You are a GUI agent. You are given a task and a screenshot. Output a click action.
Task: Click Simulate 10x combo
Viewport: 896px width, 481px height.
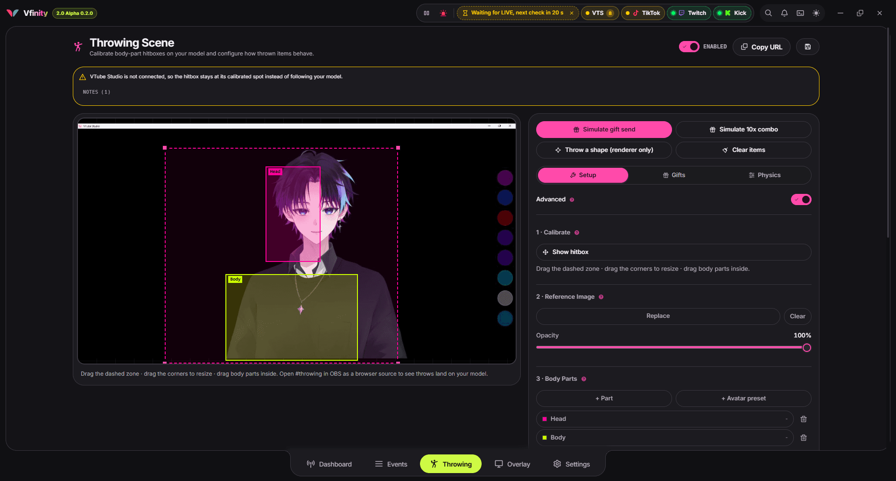pyautogui.click(x=743, y=130)
